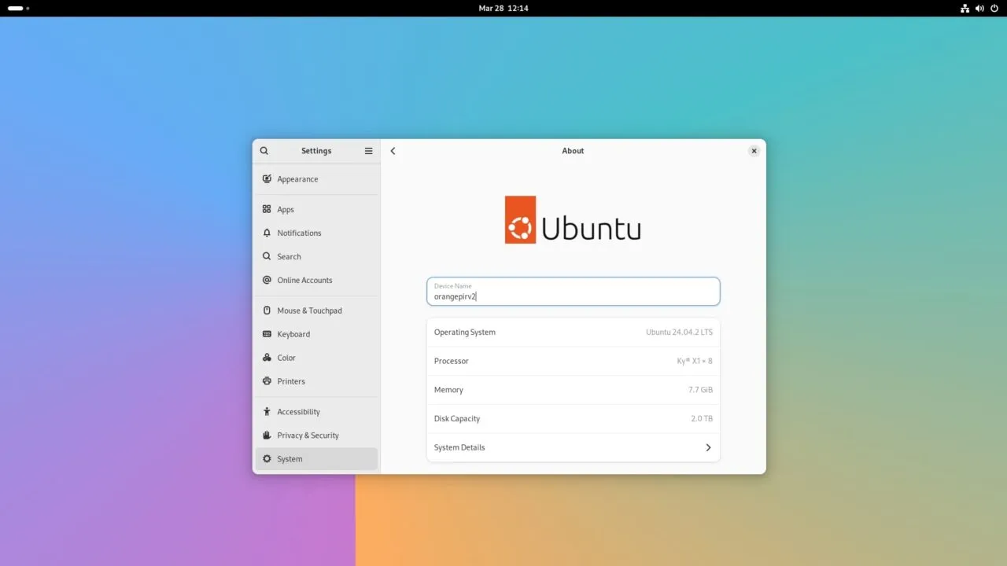The image size is (1007, 566).
Task: Select the Search settings entry
Action: click(x=289, y=257)
